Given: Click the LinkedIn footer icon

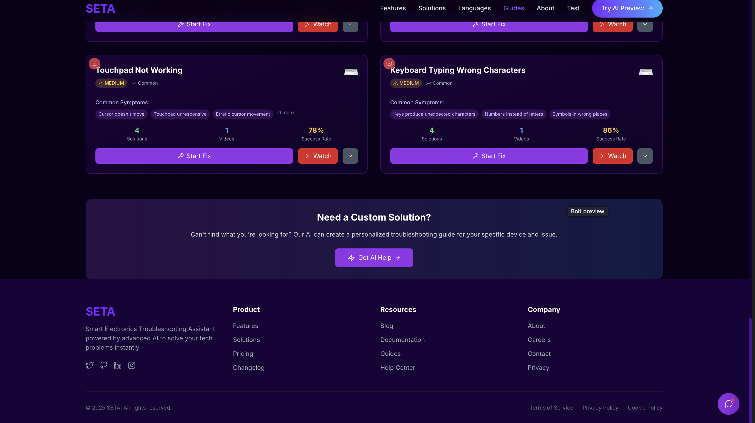Looking at the screenshot, I should click(118, 365).
